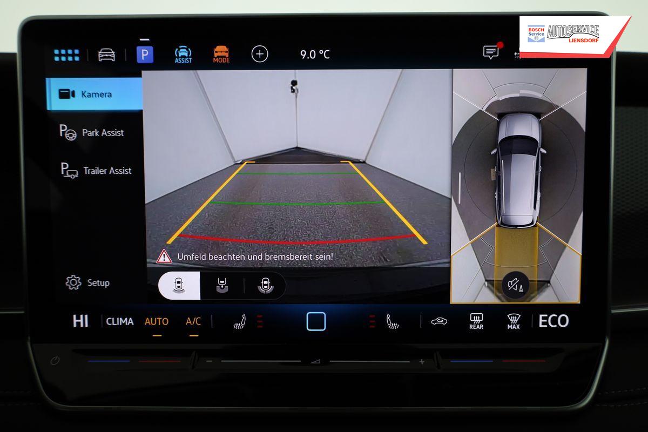This screenshot has width=648, height=432.
Task: Toggle MAX windshield defrost
Action: (513, 321)
